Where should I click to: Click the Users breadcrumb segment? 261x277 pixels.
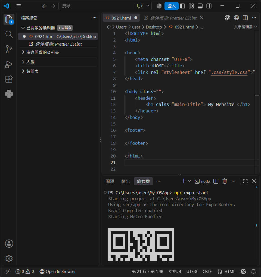click(x=121, y=27)
